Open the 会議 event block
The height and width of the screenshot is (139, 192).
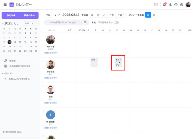coord(94,62)
